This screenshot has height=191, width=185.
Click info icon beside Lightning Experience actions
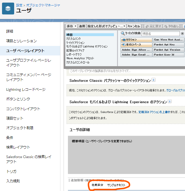170,101
